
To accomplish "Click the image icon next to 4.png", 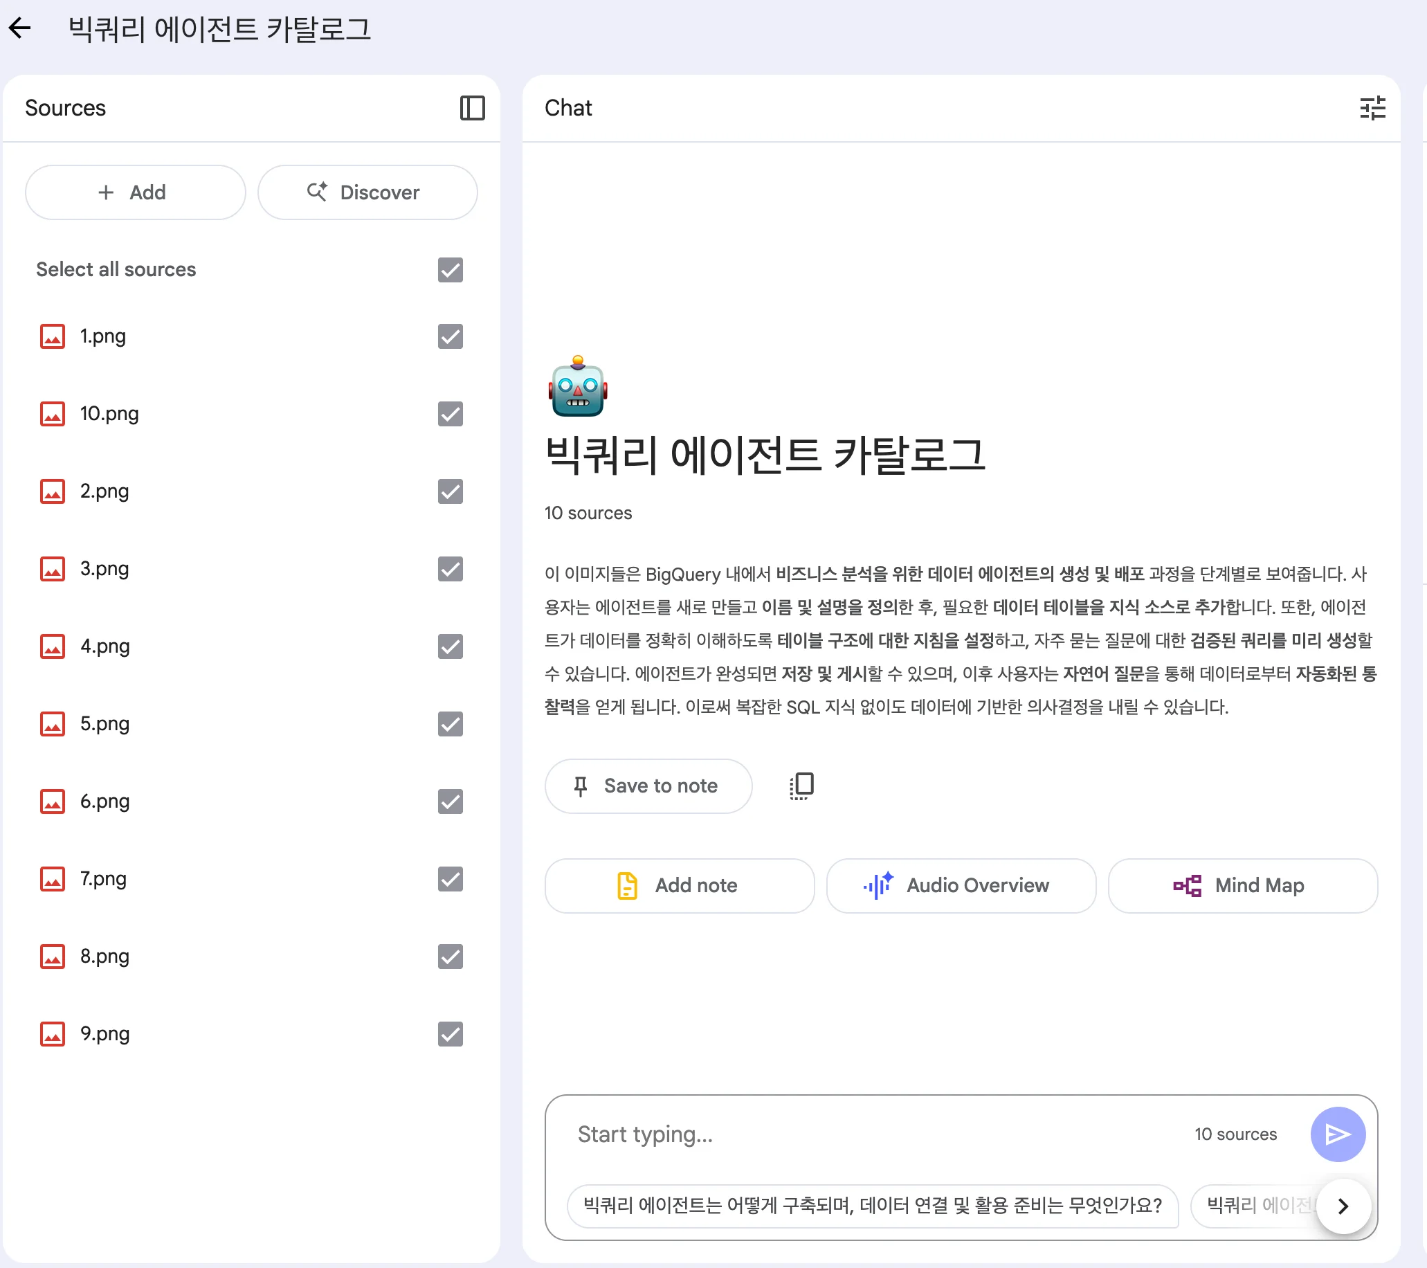I will [x=53, y=646].
